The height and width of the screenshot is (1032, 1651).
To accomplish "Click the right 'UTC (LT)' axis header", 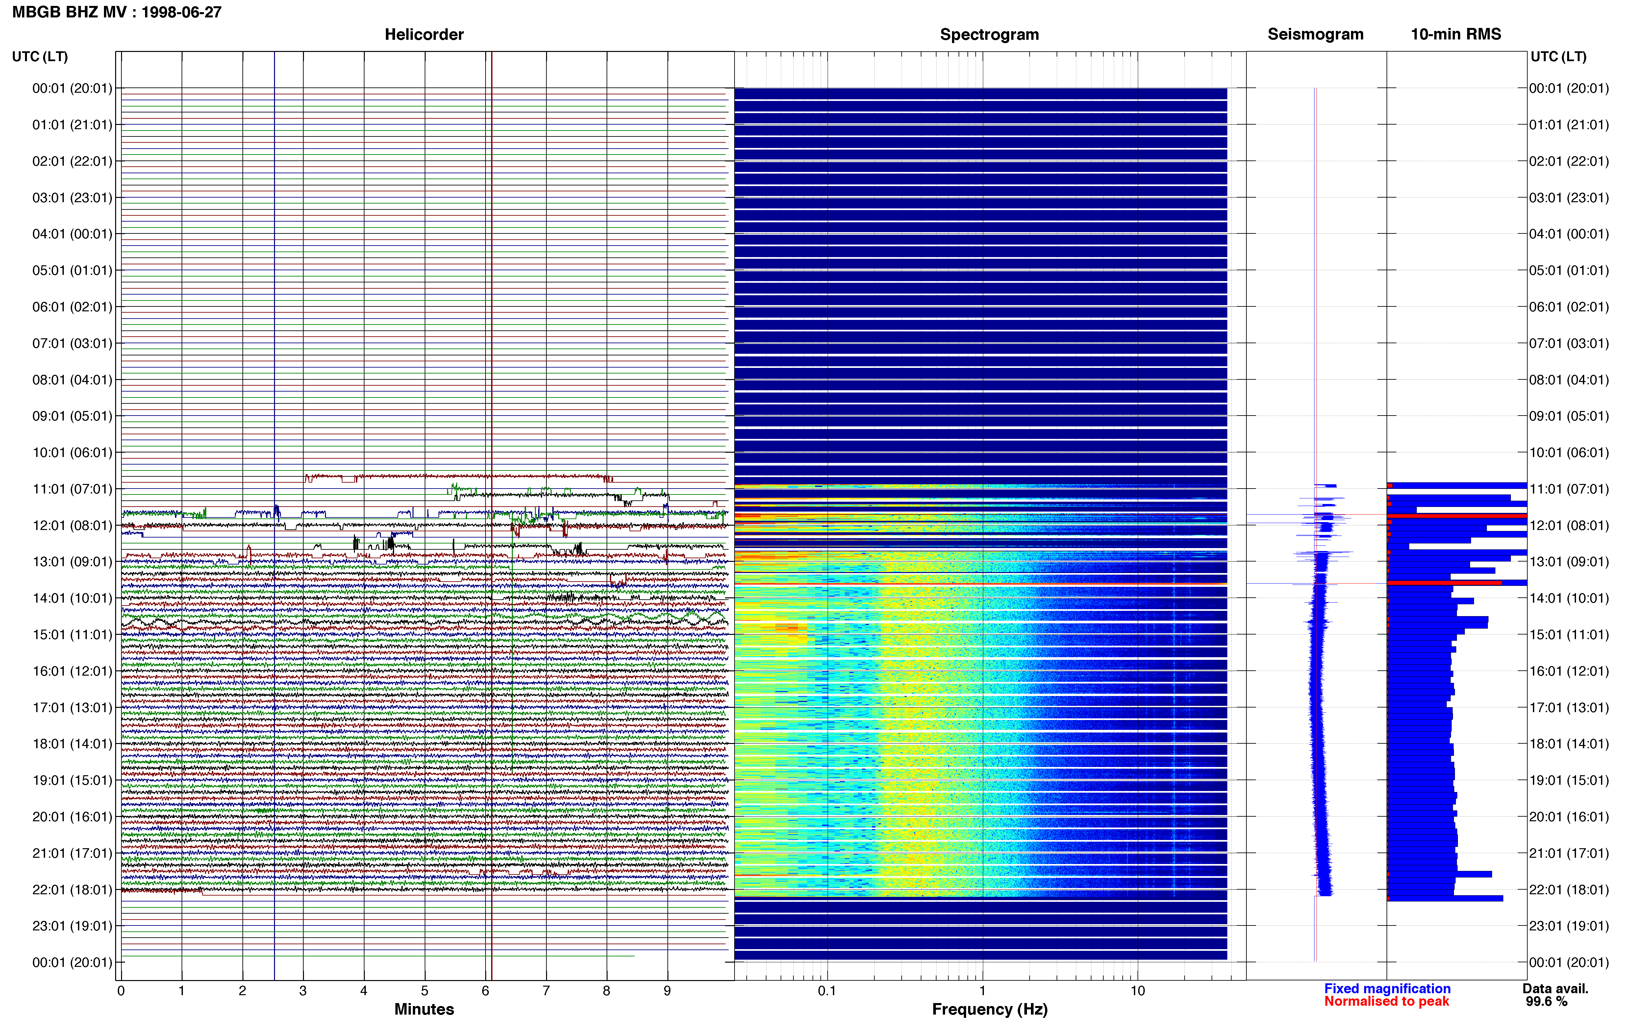I will [x=1558, y=57].
